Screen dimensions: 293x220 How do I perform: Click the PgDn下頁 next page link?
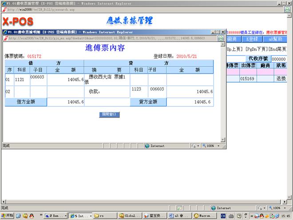(256, 49)
